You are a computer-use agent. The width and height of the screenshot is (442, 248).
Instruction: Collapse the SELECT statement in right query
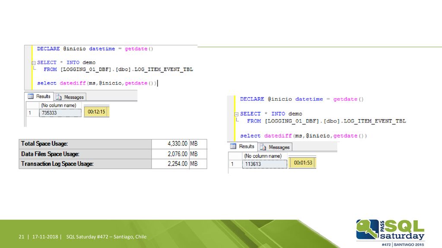coord(237,114)
